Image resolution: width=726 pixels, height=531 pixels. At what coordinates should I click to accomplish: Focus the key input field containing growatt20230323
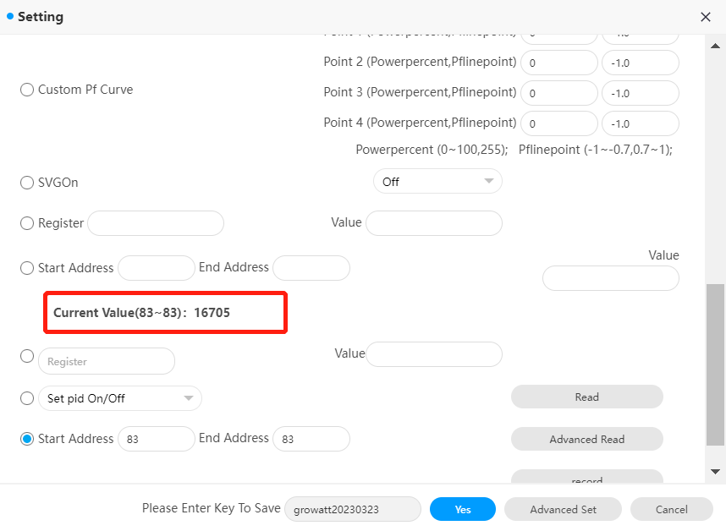point(353,509)
